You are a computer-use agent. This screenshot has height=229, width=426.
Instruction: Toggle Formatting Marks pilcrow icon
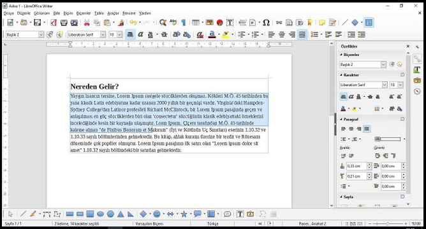(x=184, y=22)
